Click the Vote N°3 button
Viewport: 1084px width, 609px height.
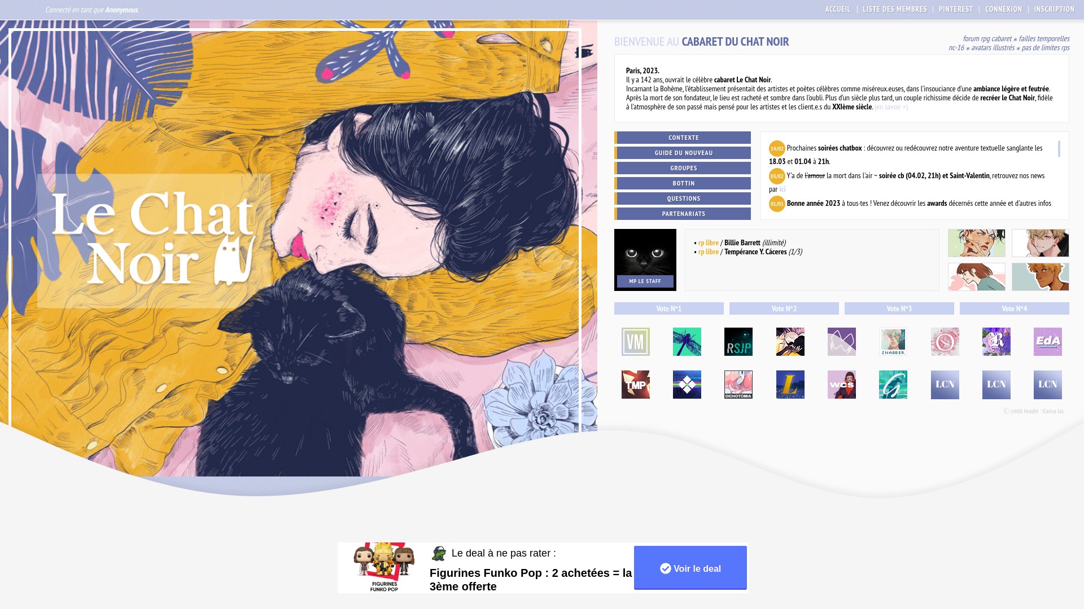click(x=899, y=308)
